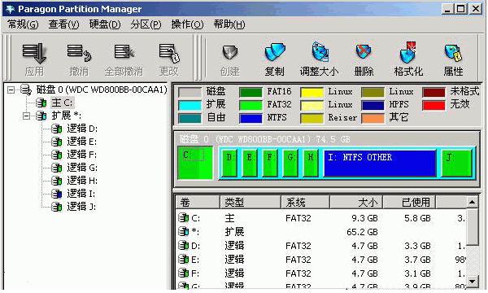Click the icon next to 扩展 *: in tree
The height and width of the screenshot is (293, 488).
(x=41, y=116)
